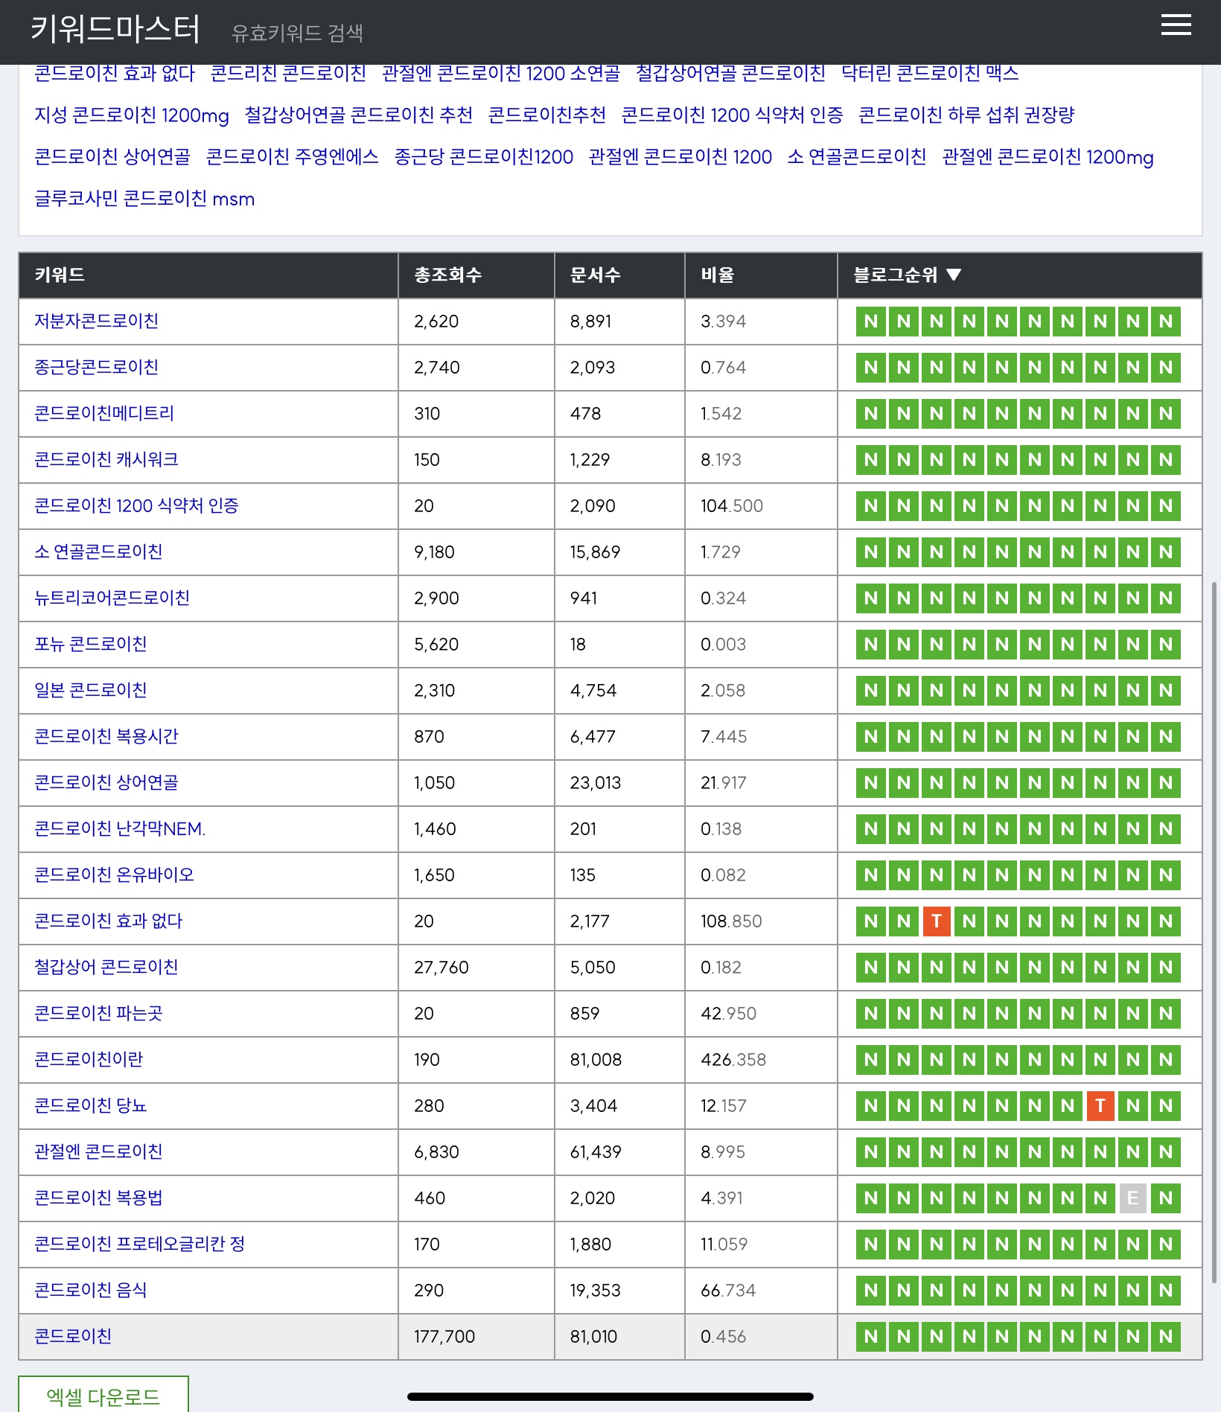Click the 81,008 document count cell

click(619, 1060)
